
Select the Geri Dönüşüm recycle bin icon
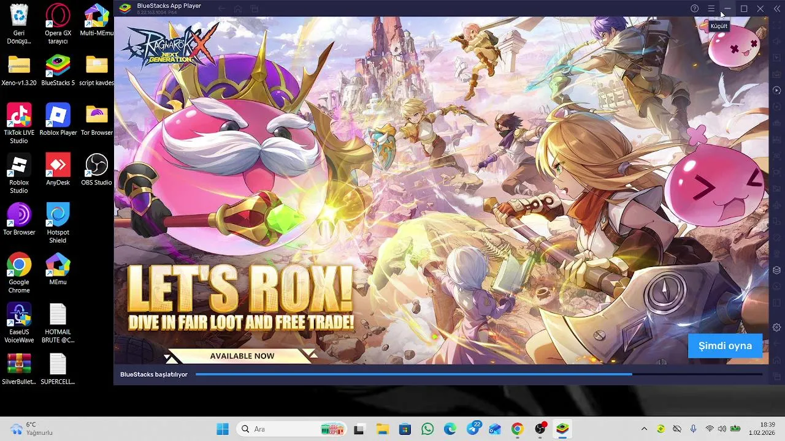pyautogui.click(x=19, y=24)
